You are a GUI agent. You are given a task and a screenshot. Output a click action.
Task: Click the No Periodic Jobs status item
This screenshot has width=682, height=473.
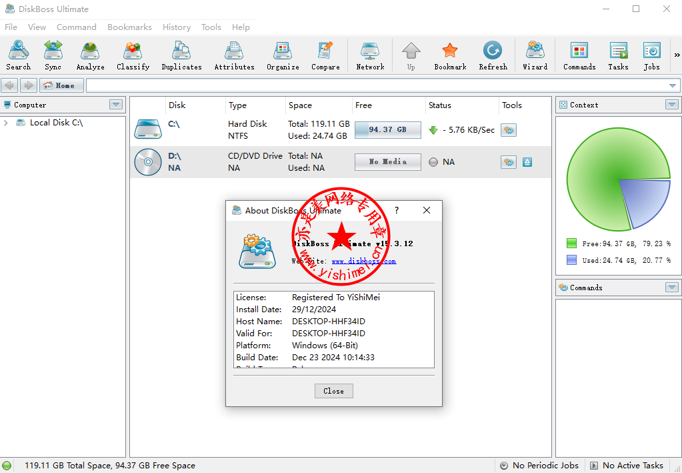[540, 466]
